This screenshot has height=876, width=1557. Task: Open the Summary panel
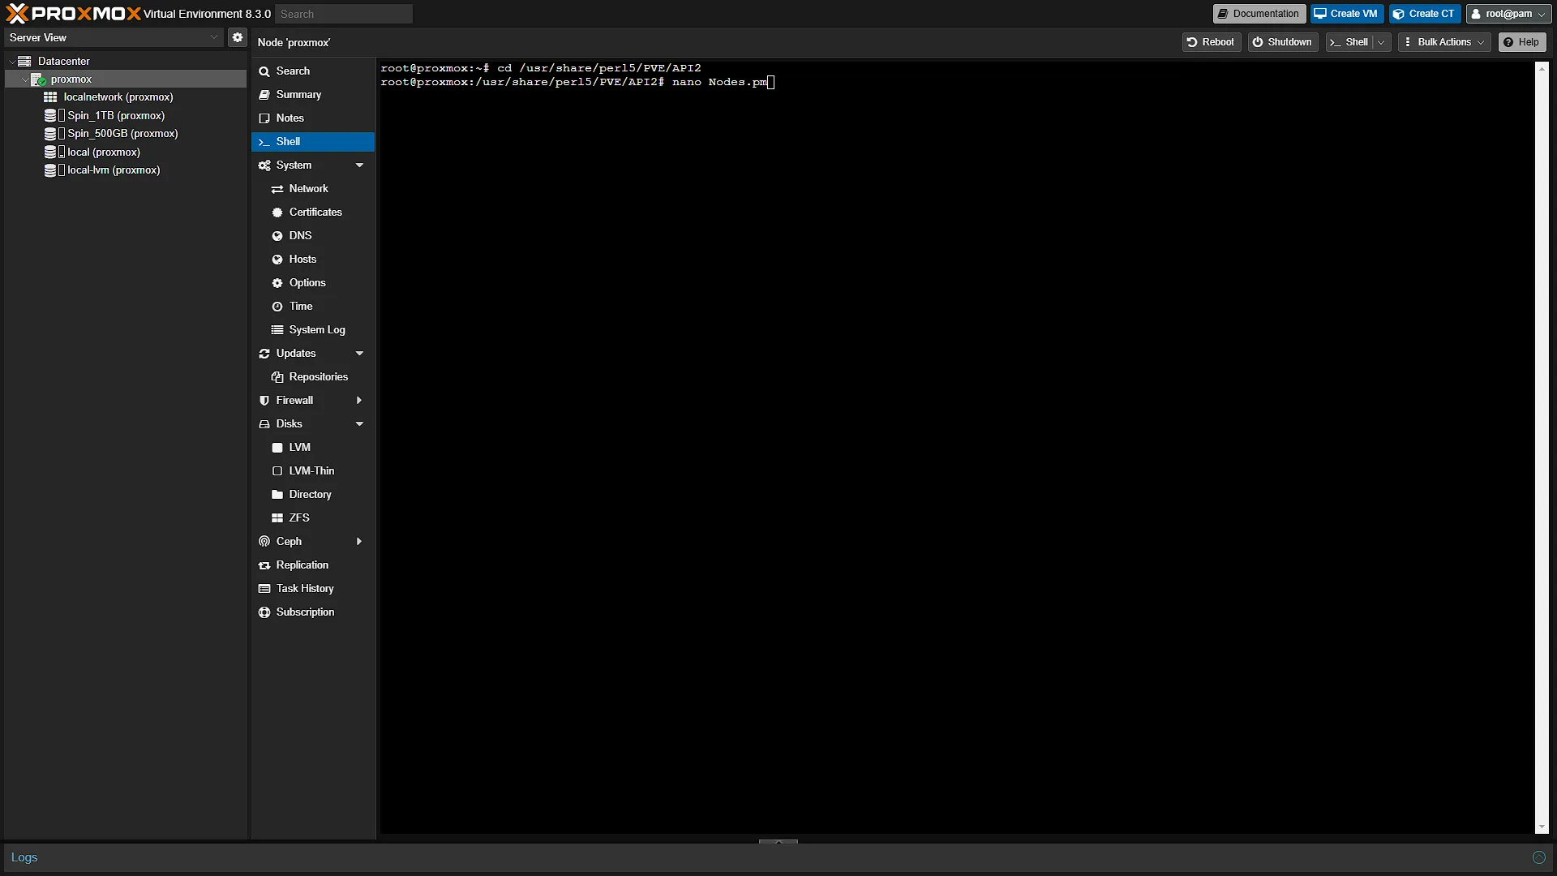click(313, 95)
